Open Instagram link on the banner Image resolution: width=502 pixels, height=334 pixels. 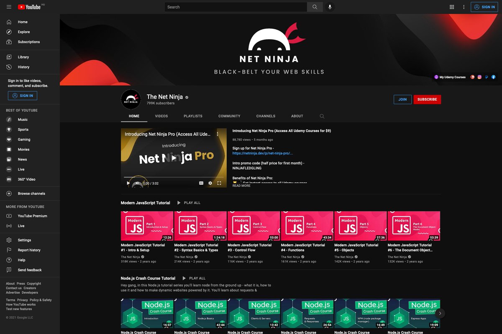tap(479, 77)
